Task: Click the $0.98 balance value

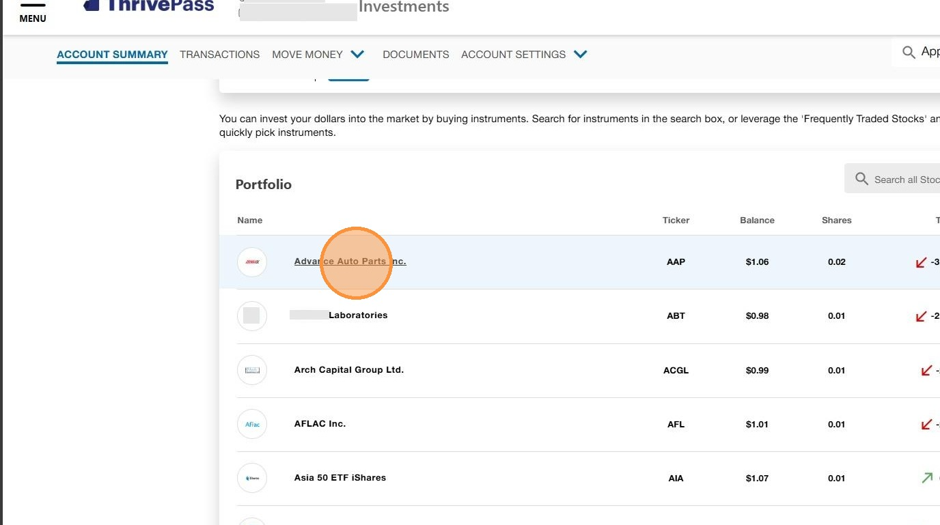Action: point(757,316)
